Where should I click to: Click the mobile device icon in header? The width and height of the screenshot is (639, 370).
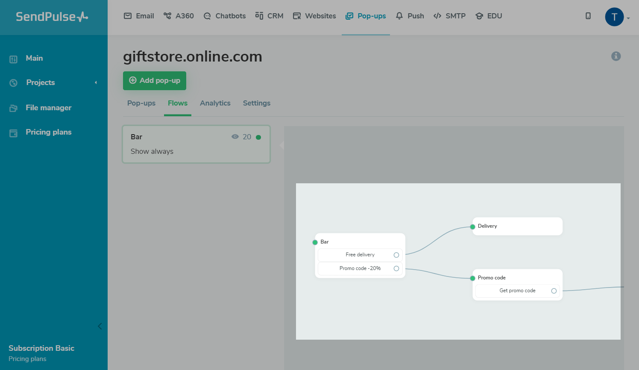(588, 16)
